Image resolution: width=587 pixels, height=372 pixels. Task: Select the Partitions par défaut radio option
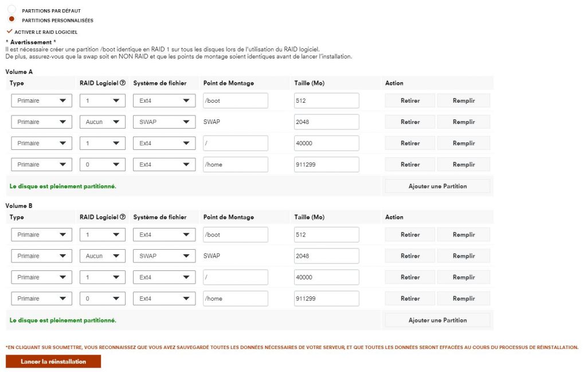tap(11, 10)
